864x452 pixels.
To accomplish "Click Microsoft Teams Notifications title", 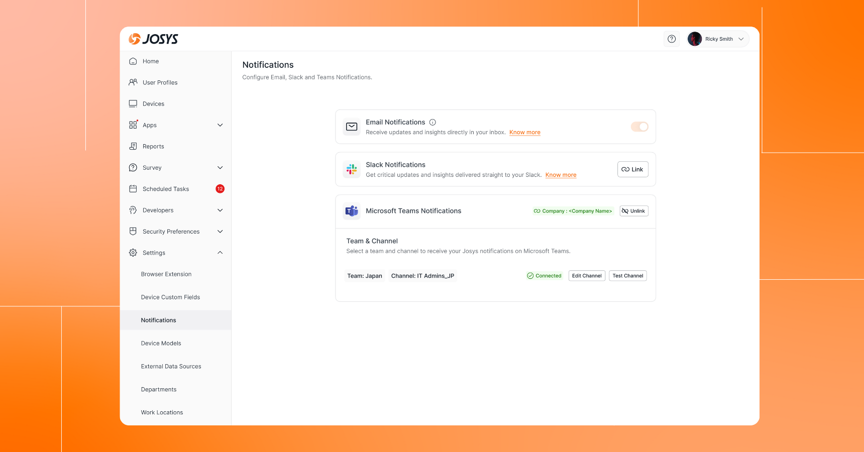I will coord(413,211).
